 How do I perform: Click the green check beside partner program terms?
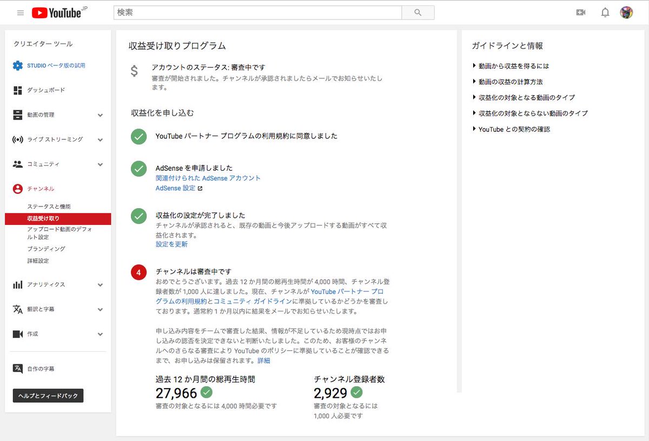[139, 137]
